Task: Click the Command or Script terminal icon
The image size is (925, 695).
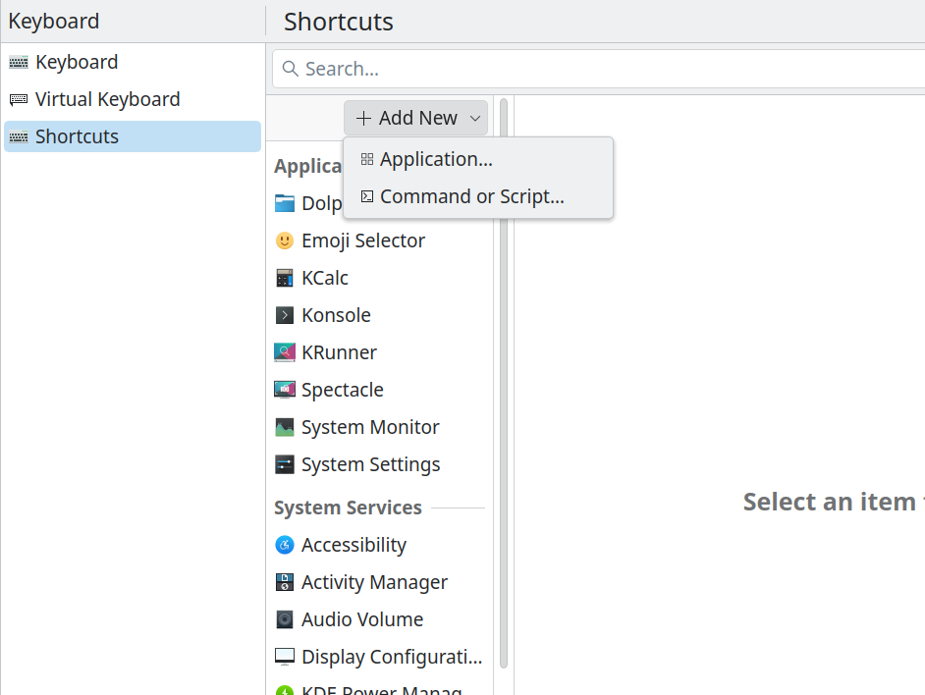Action: coord(367,196)
